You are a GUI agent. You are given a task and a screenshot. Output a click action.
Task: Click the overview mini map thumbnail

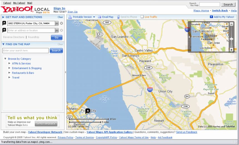click(x=210, y=37)
